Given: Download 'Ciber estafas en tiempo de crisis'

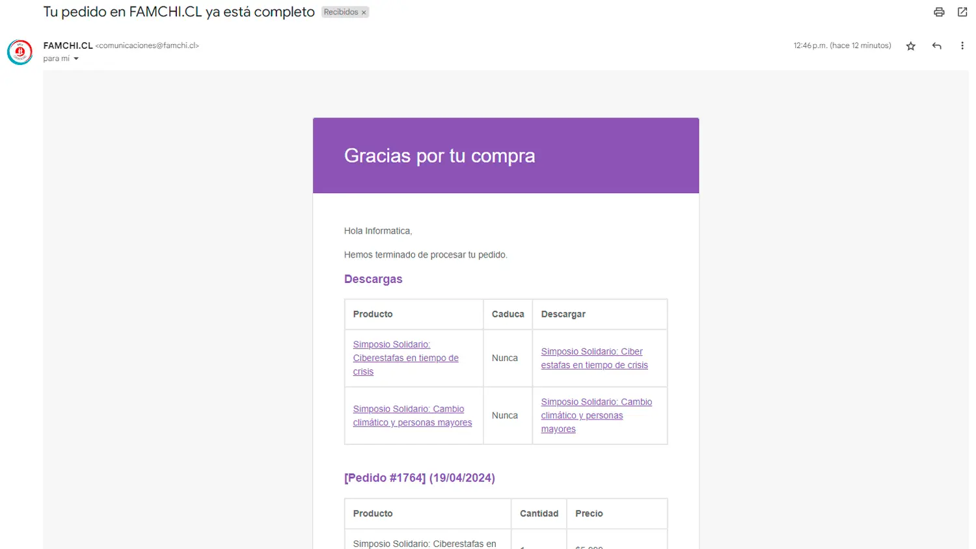Looking at the screenshot, I should point(595,358).
